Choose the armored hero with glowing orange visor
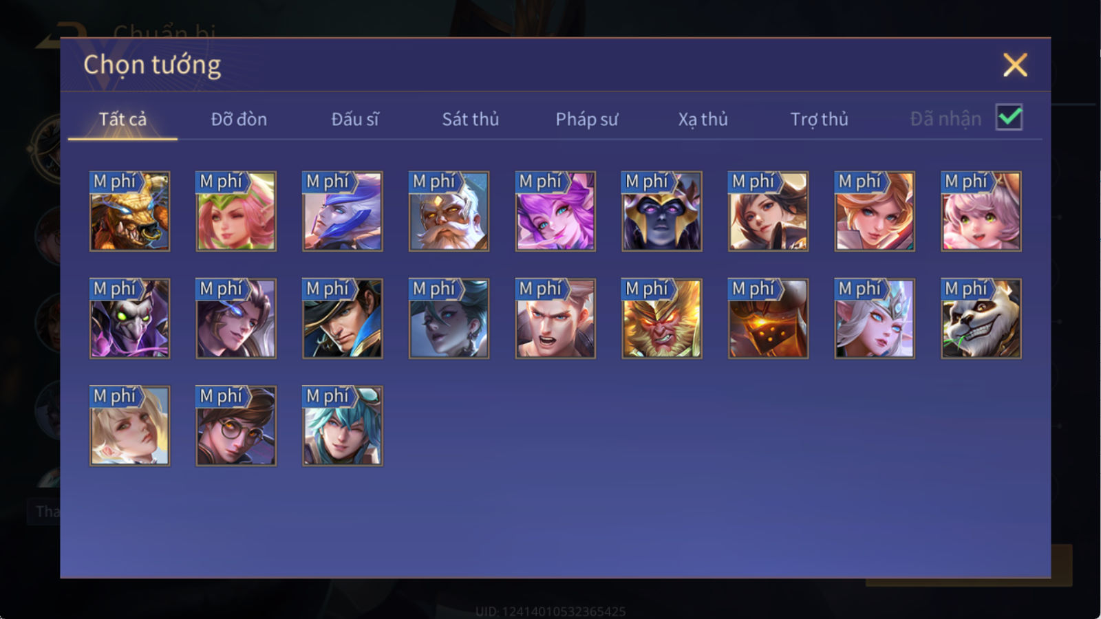1101x619 pixels. tap(768, 318)
